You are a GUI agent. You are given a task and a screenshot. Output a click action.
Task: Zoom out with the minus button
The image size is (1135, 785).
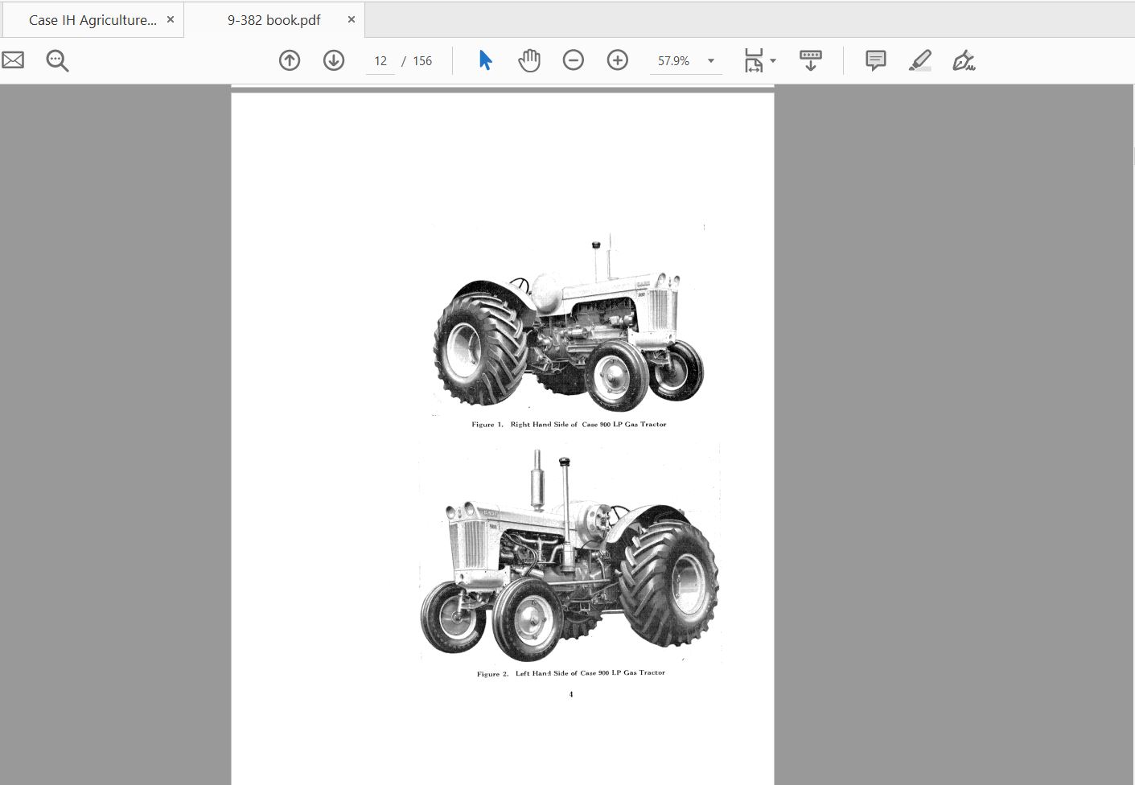tap(574, 60)
